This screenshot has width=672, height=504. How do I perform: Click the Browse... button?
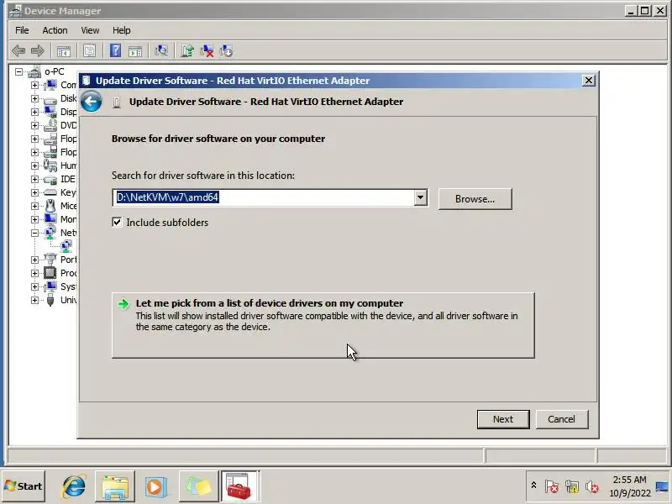475,199
